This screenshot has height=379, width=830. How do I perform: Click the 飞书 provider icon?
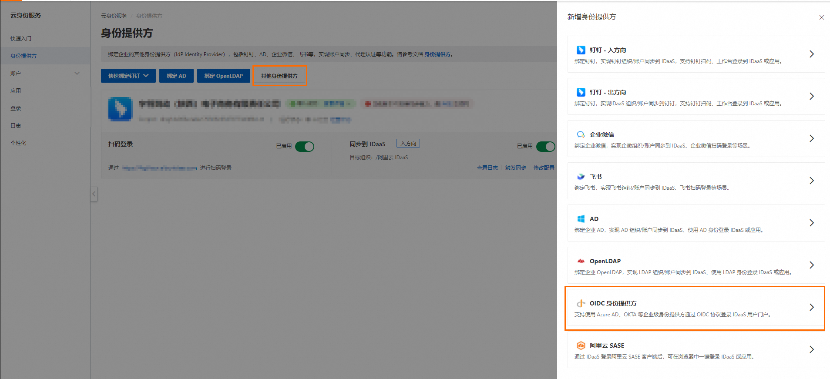click(581, 177)
